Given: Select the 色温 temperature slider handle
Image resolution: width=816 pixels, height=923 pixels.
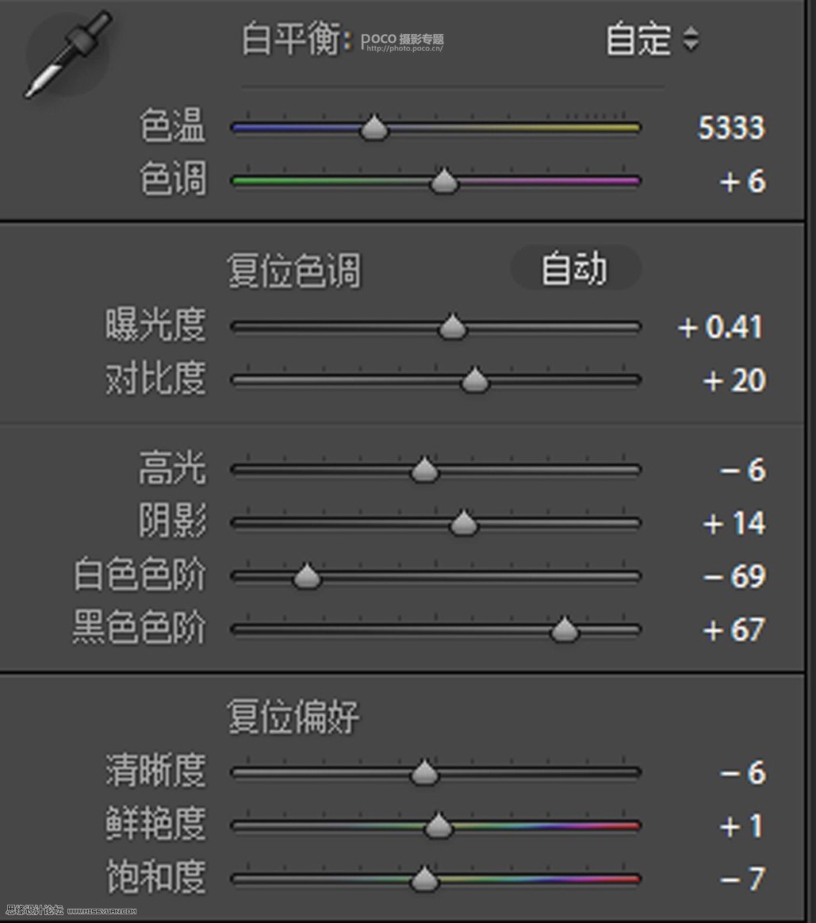Looking at the screenshot, I should point(374,128).
